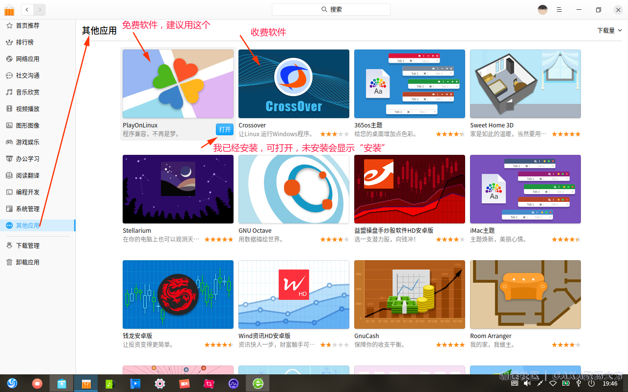Open the Sweet Home 3D thumbnail
The width and height of the screenshot is (628, 392).
click(x=525, y=84)
